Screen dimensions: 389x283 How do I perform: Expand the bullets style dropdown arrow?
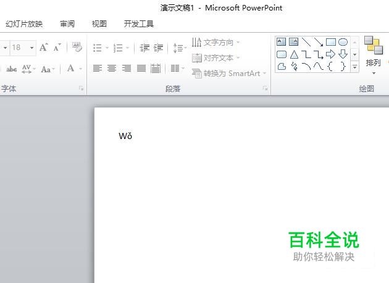pyautogui.click(x=107, y=48)
